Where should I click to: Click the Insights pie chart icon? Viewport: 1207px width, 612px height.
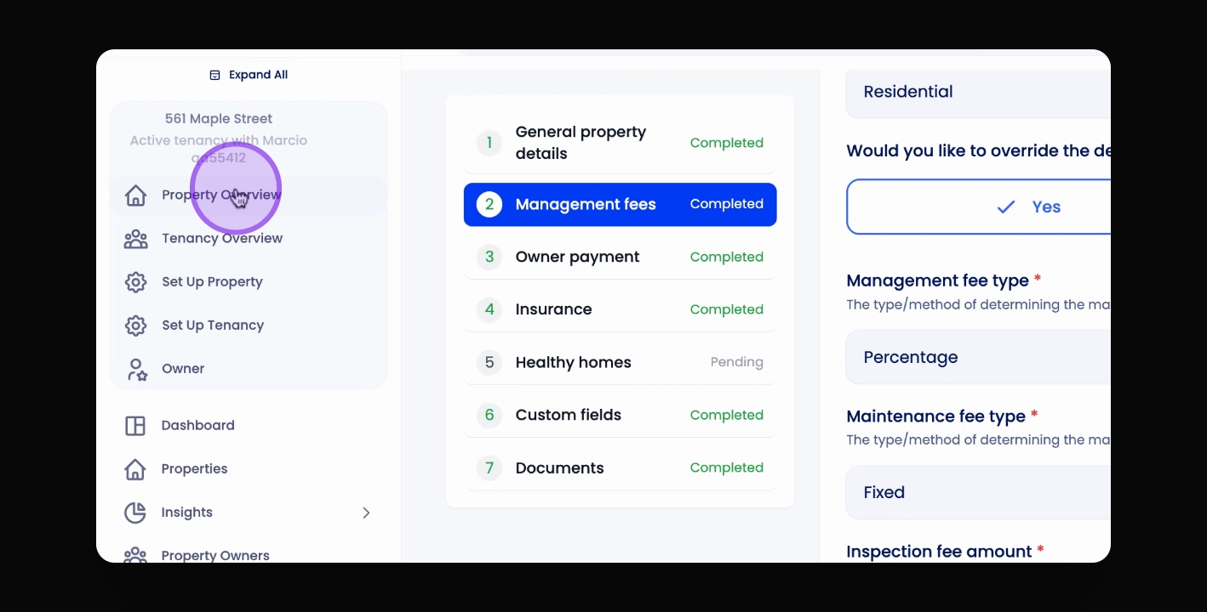[135, 513]
